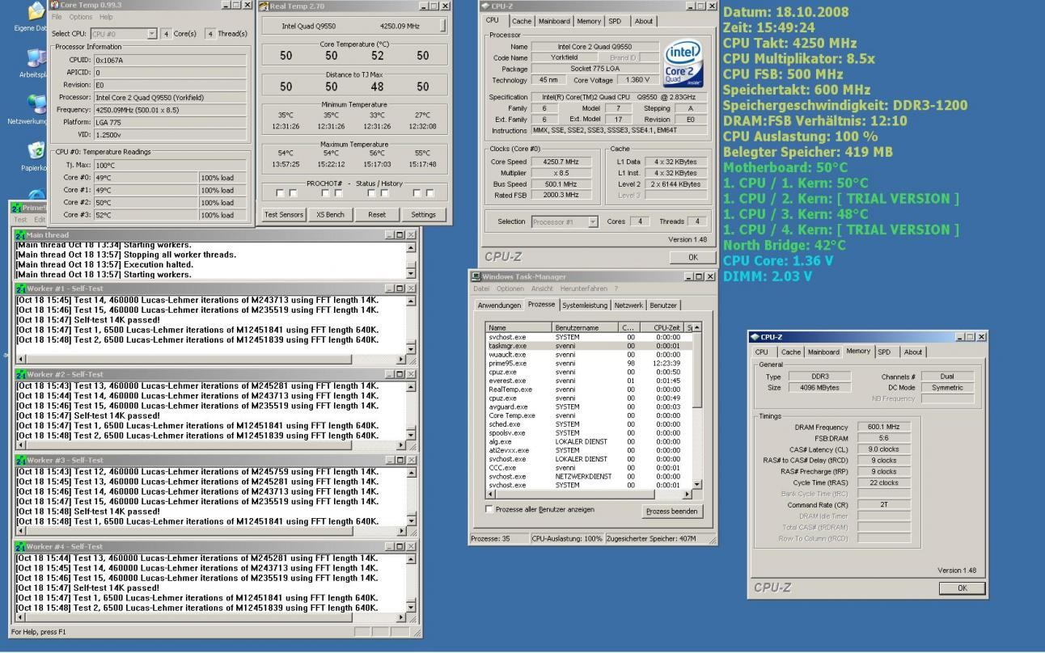Click the CPU-Z memory window title icon
Screen dimensions: 1045x653
click(755, 336)
